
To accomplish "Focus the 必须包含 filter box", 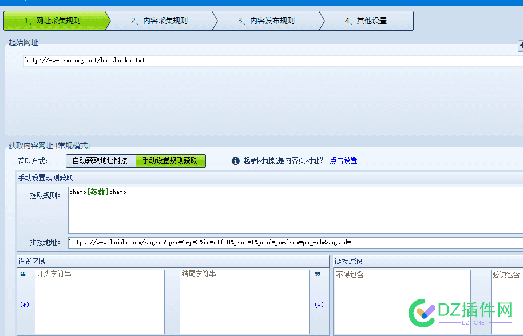I will point(507,302).
